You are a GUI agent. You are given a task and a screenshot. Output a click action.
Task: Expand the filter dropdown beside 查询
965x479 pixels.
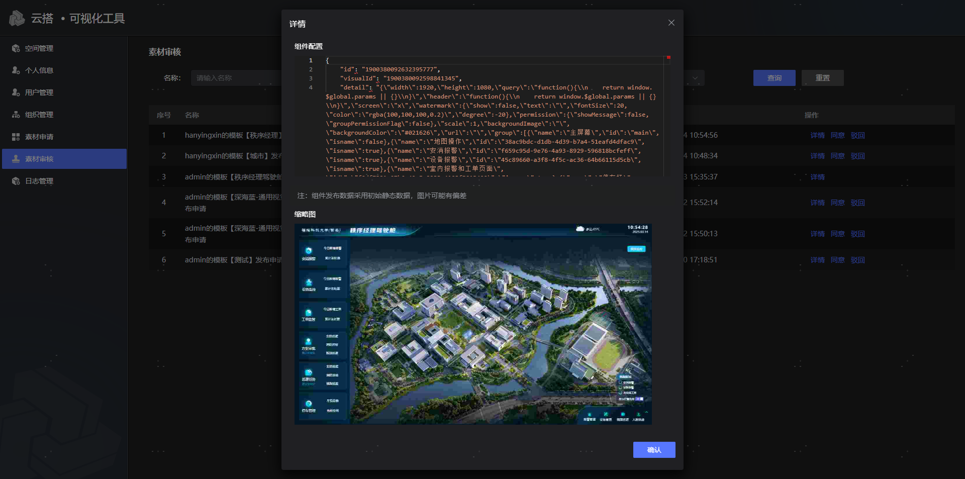(695, 78)
